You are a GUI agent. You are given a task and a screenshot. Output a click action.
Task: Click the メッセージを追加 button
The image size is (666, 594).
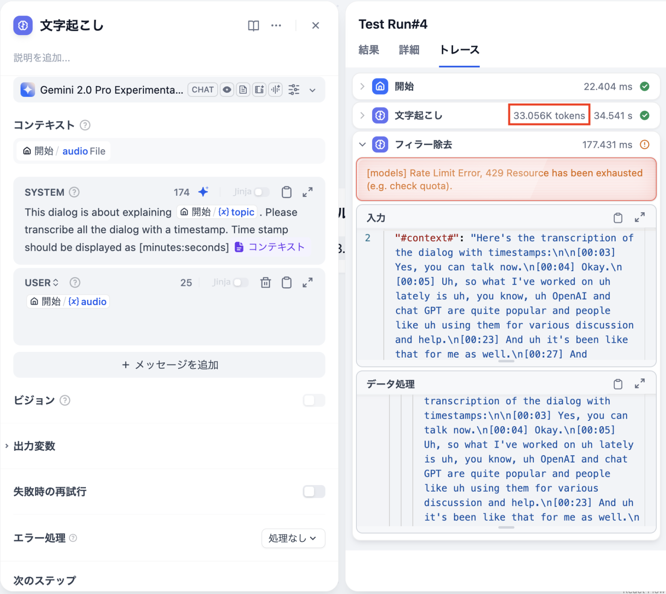pyautogui.click(x=169, y=365)
